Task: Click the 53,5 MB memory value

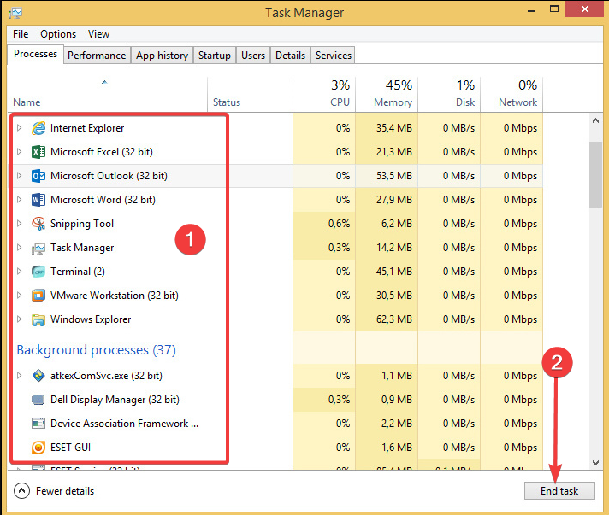Action: tap(393, 176)
